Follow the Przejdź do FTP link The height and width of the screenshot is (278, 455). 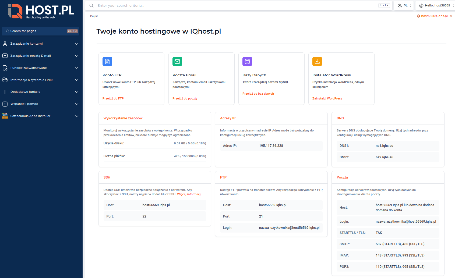pyautogui.click(x=113, y=98)
